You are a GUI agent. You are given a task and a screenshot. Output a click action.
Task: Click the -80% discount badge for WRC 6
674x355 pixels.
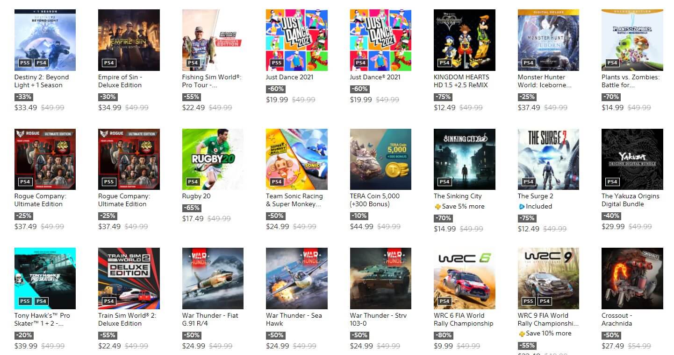coord(444,335)
